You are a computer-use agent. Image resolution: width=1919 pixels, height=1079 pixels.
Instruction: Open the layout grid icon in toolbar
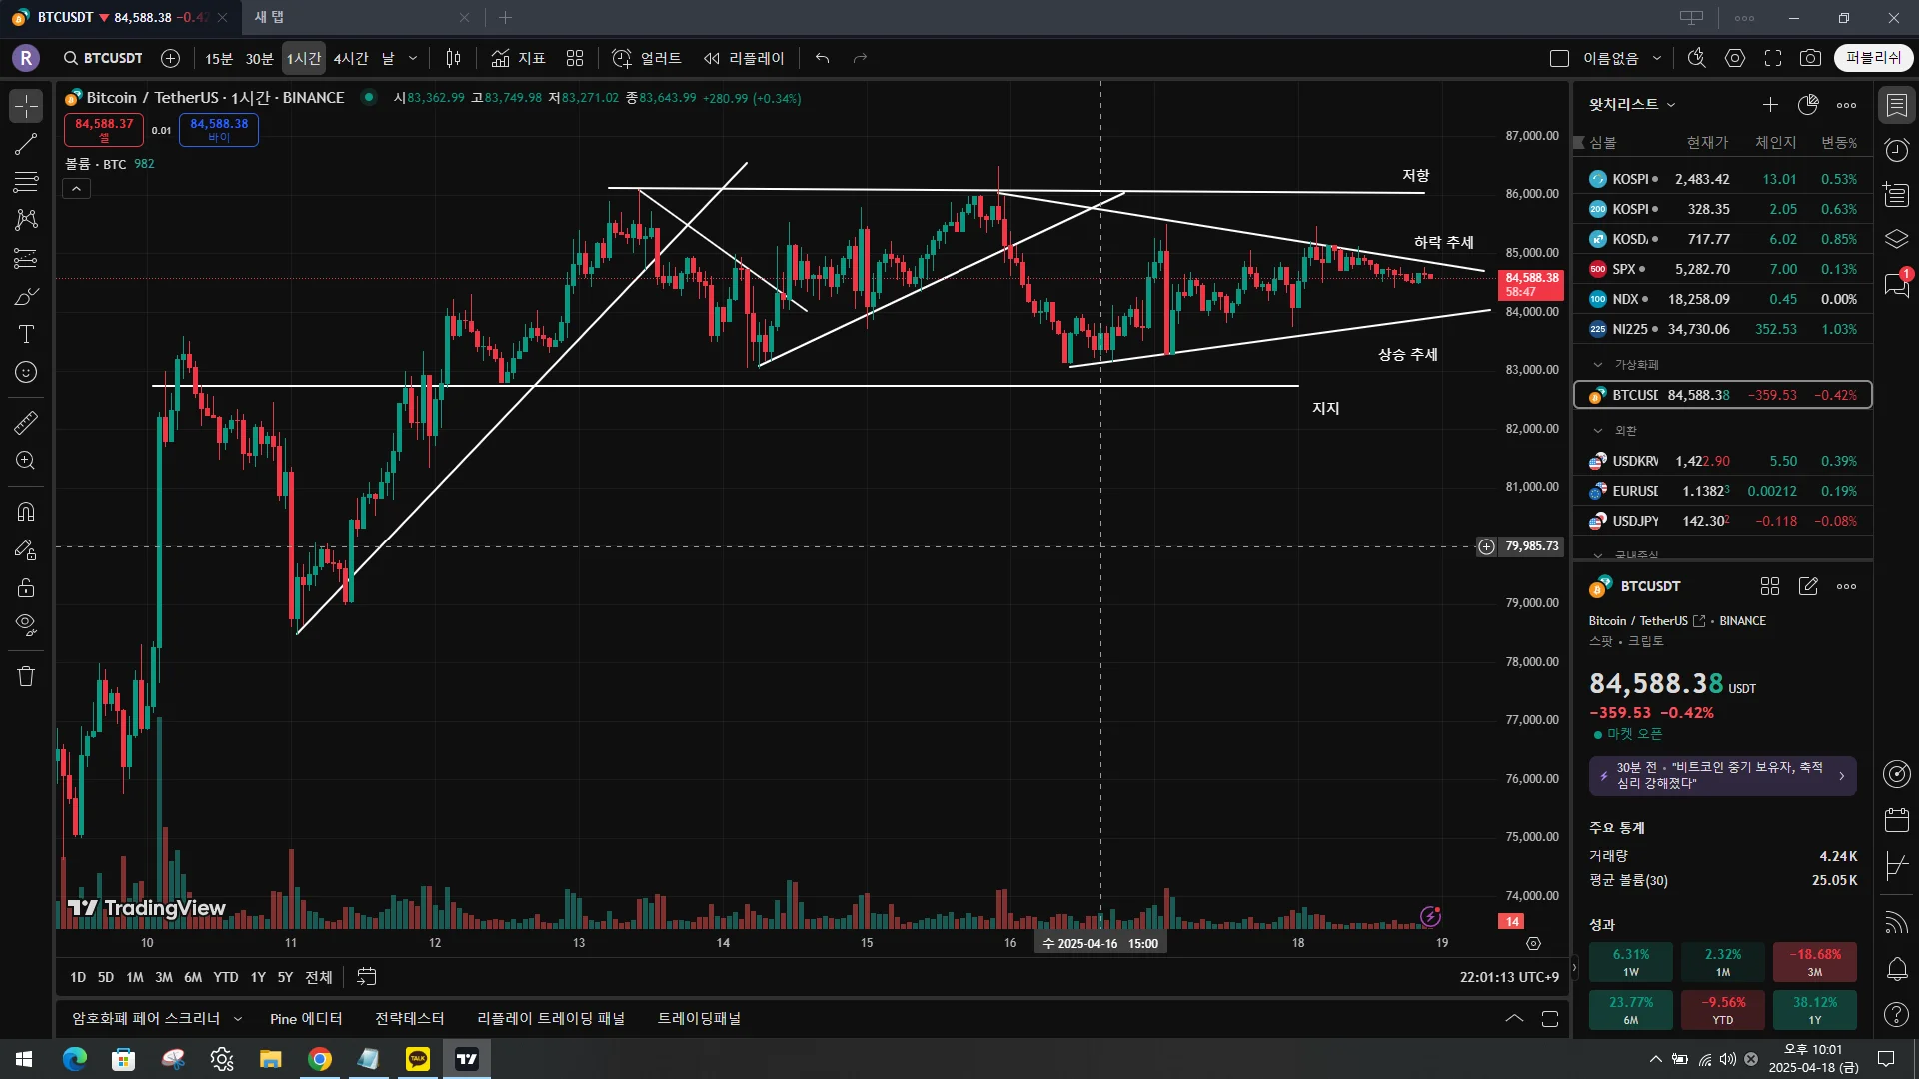(x=574, y=58)
